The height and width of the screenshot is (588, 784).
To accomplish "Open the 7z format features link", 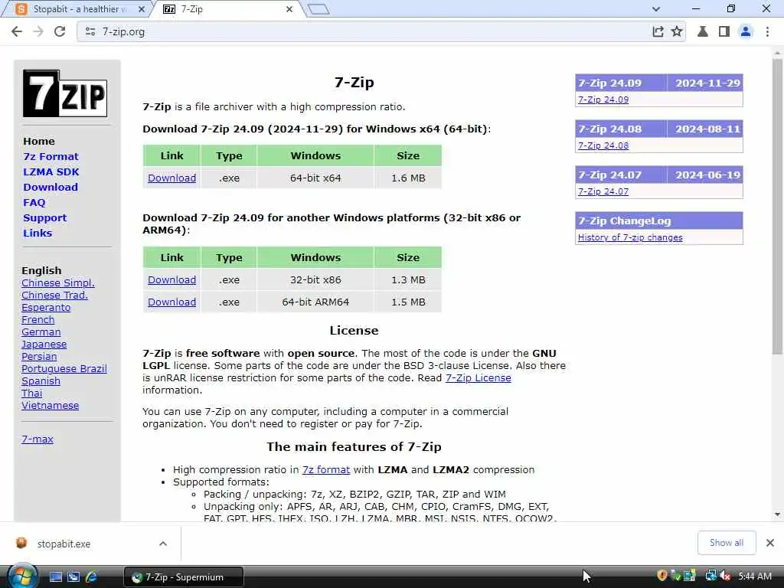I will [326, 470].
